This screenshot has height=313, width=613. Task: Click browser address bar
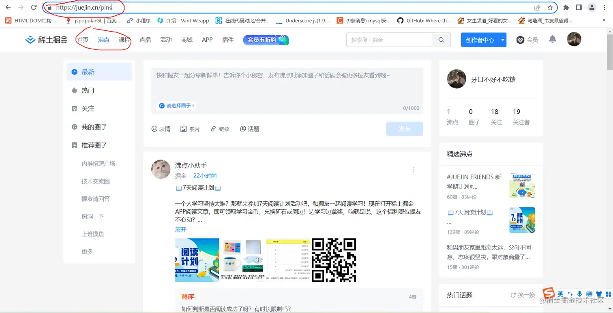click(300, 7)
